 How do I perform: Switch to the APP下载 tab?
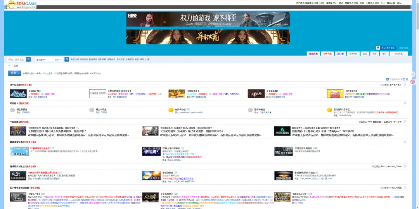327,53
